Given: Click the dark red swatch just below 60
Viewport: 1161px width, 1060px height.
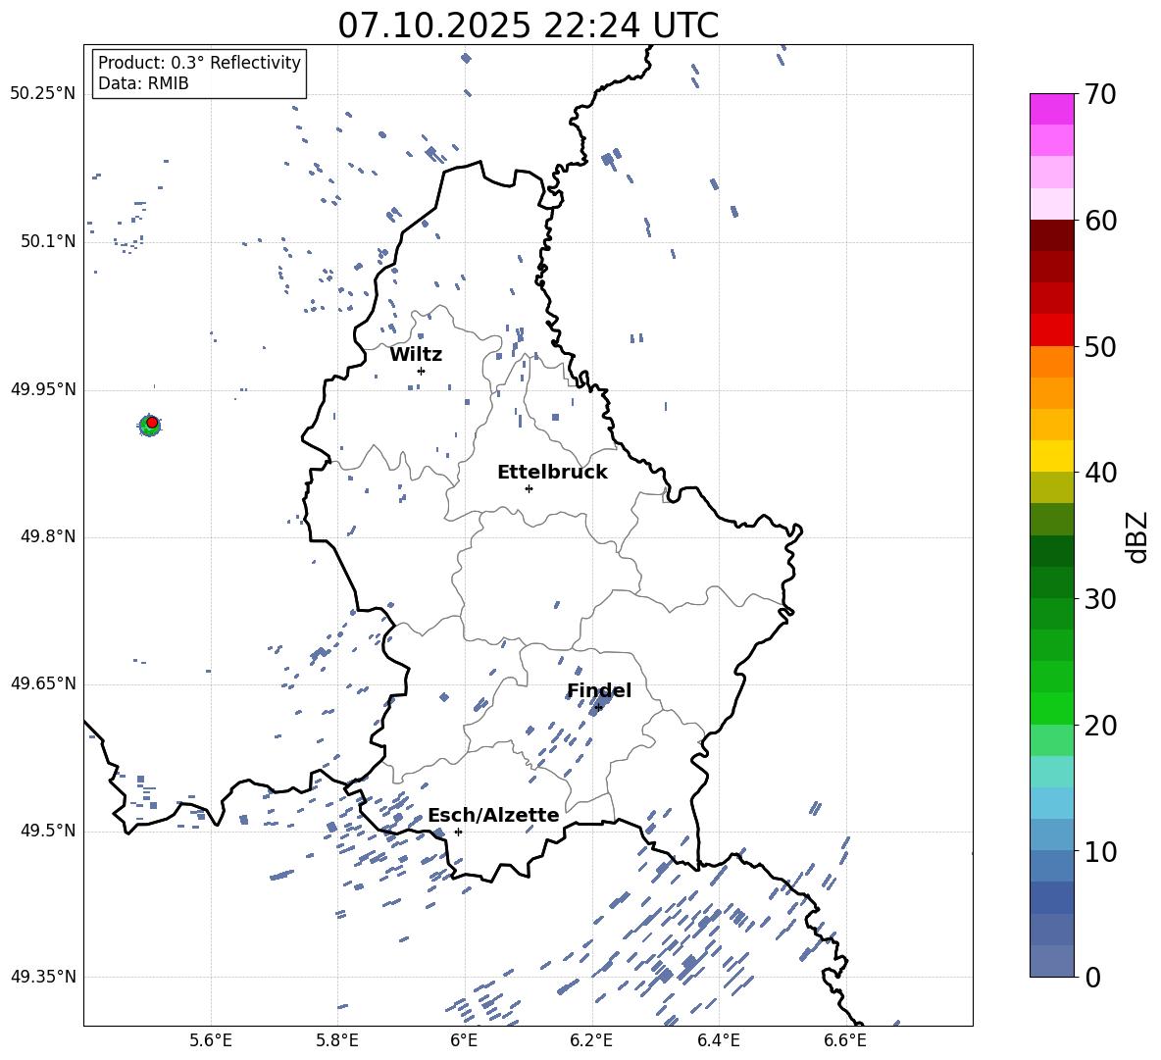Looking at the screenshot, I should point(1052,235).
